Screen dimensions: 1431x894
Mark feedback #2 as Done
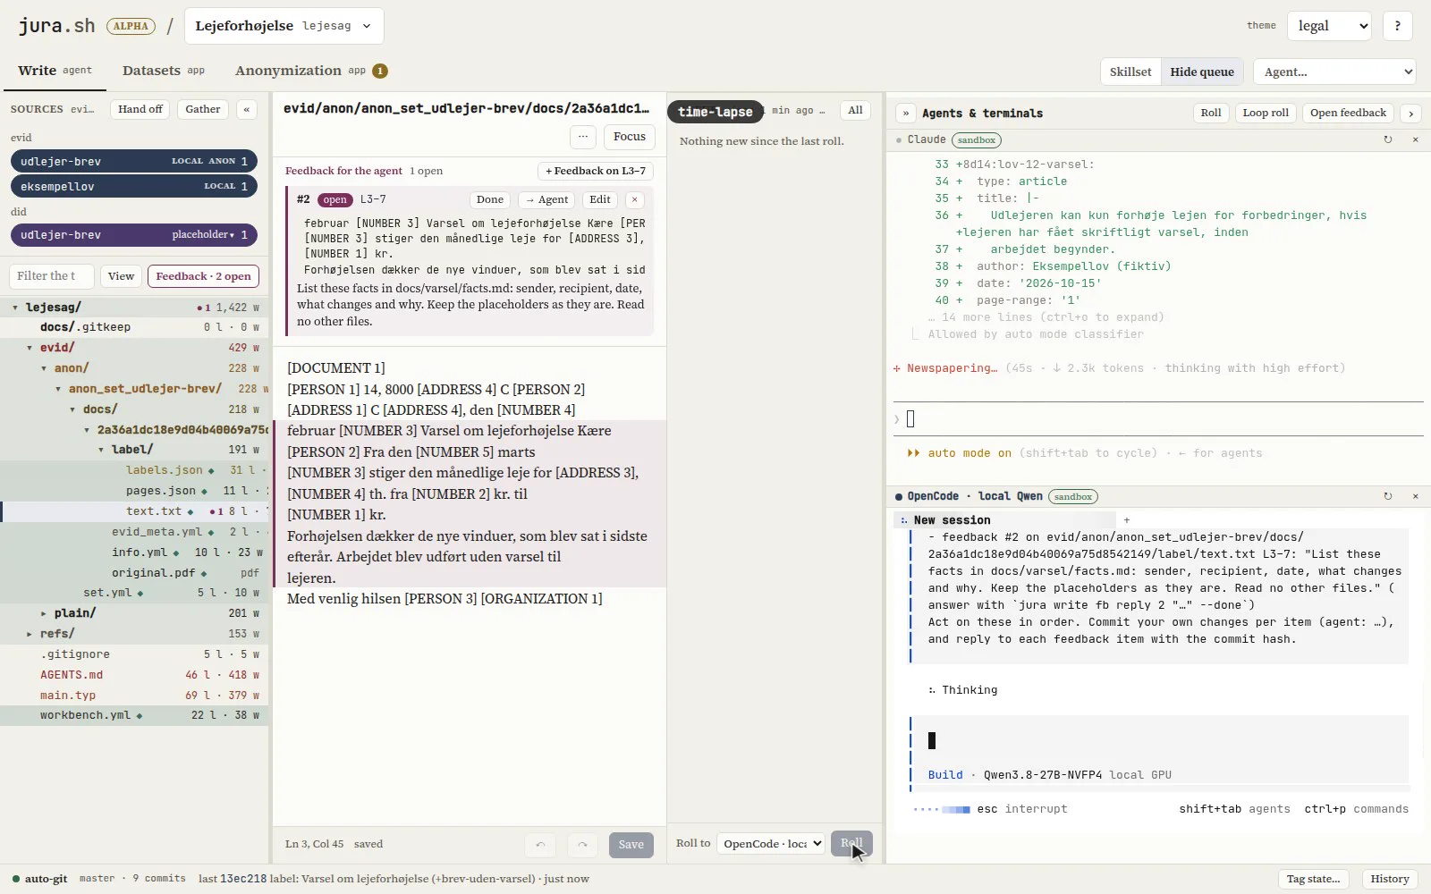[x=489, y=199]
